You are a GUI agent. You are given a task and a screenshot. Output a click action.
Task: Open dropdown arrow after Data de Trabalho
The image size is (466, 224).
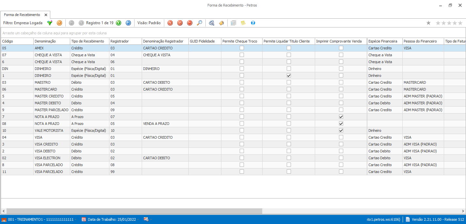138,219
